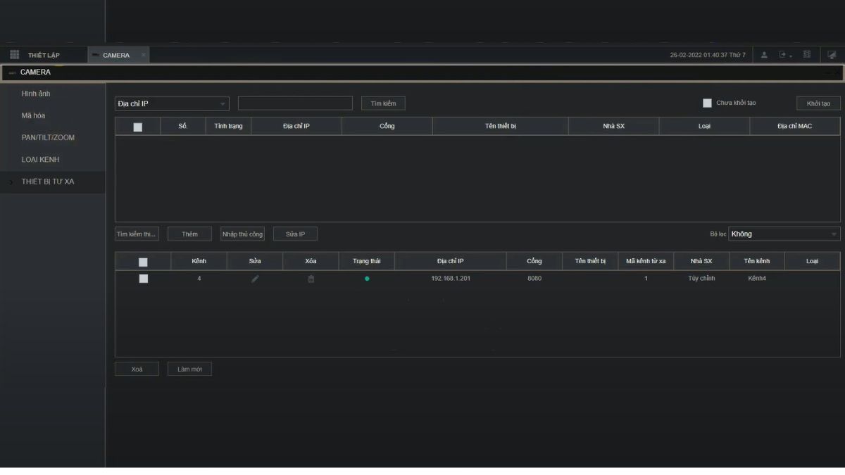Click the trash delete icon for channel 4
845x475 pixels.
tap(311, 279)
